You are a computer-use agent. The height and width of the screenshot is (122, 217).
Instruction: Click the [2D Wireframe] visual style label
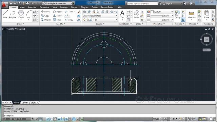click(18, 29)
